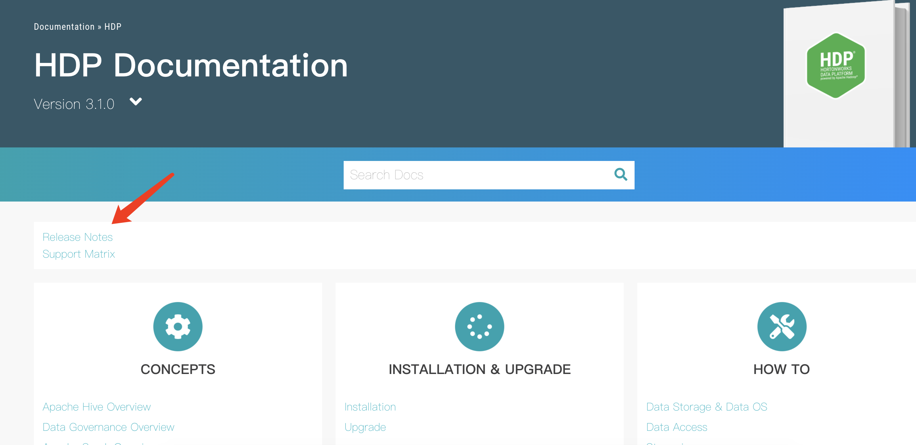Open Apache Hive Overview link
Viewport: 916px width, 445px height.
coord(97,406)
